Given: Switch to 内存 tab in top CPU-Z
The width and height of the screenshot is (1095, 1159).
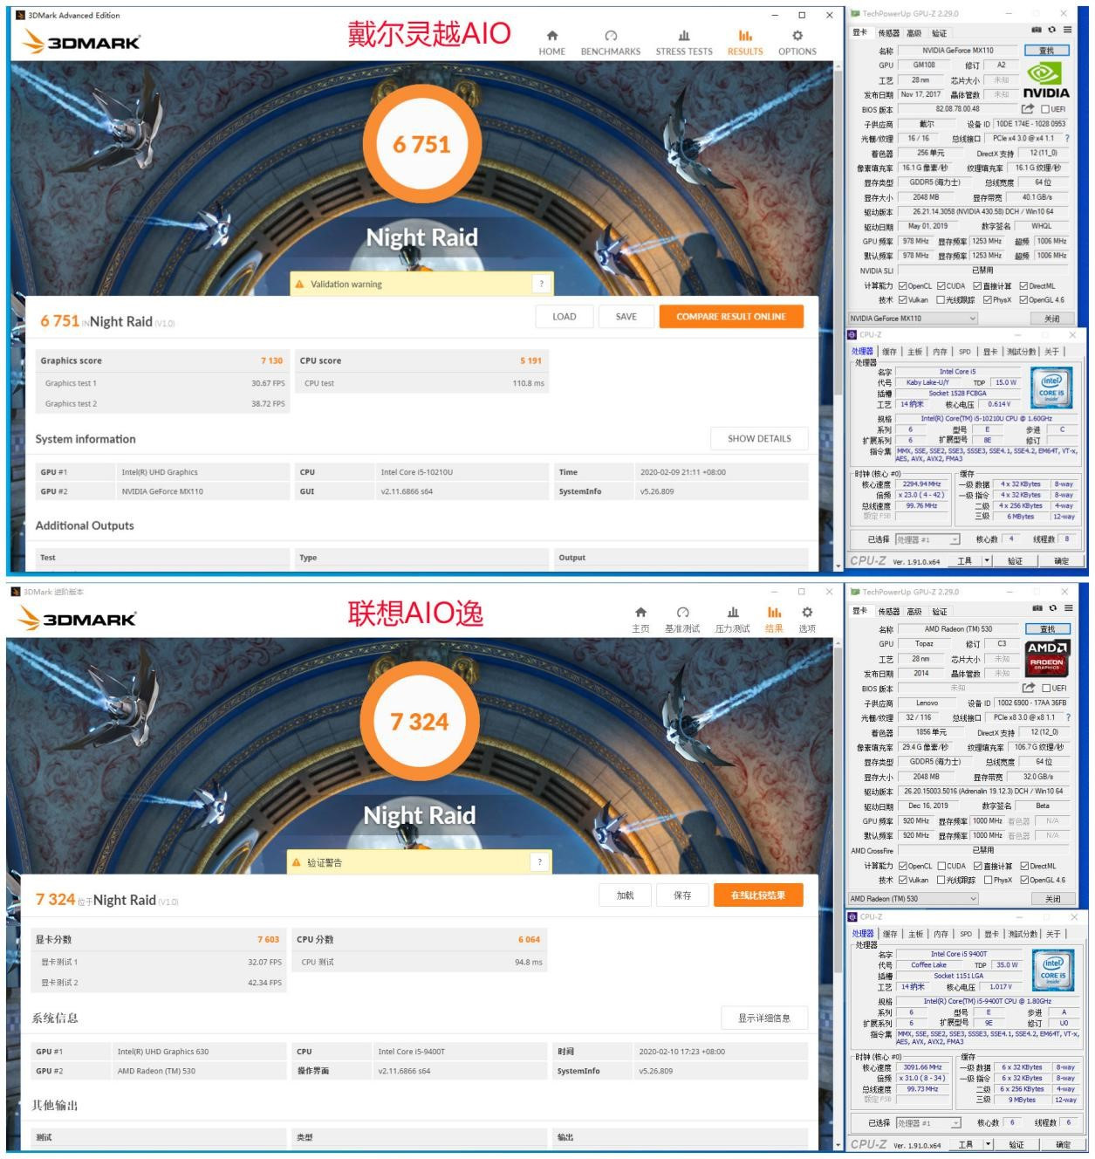Looking at the screenshot, I should tap(940, 352).
